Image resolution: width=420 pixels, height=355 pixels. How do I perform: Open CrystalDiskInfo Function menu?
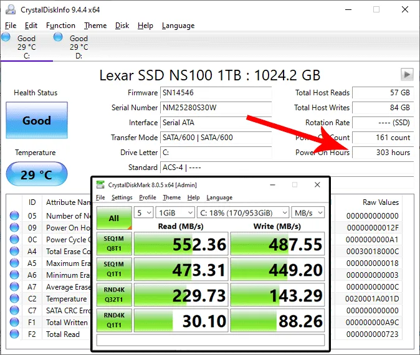pos(60,26)
